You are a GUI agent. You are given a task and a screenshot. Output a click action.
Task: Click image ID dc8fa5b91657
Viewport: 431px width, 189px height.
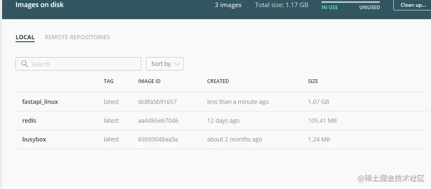click(x=157, y=102)
